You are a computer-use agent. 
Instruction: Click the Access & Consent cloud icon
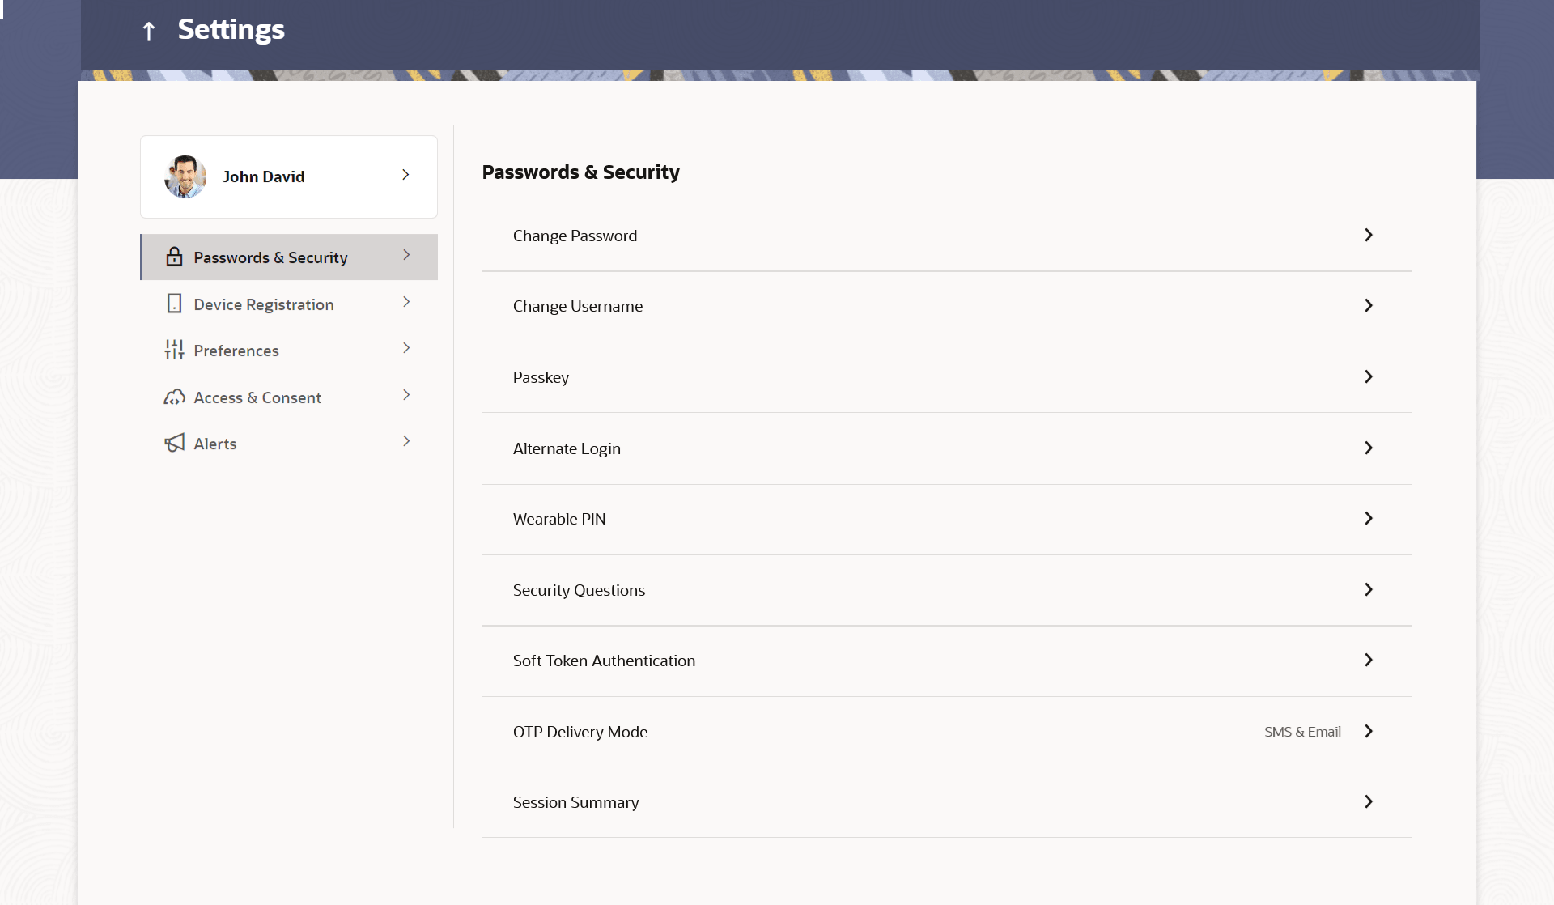click(x=174, y=397)
